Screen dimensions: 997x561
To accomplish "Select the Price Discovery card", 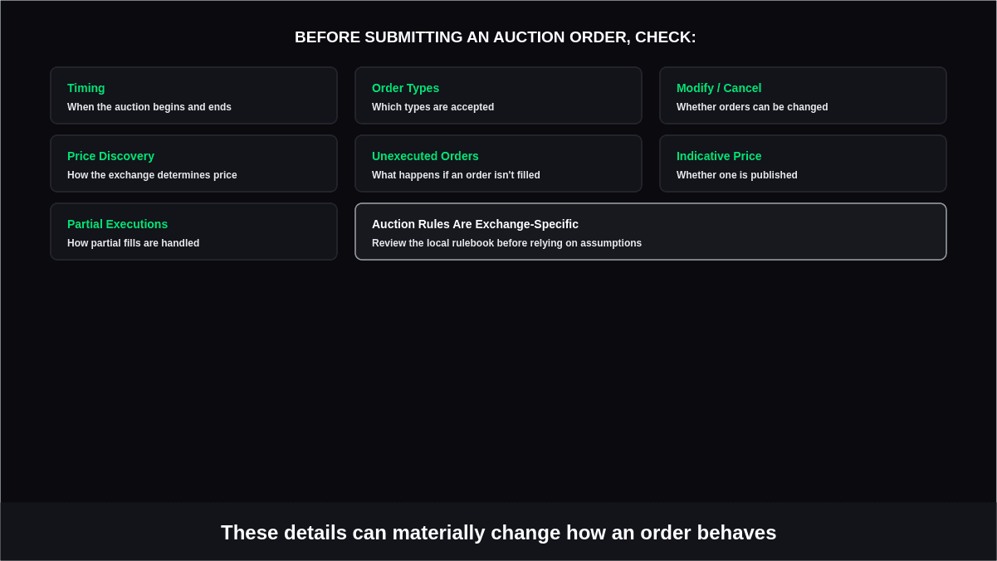I will pyautogui.click(x=193, y=163).
